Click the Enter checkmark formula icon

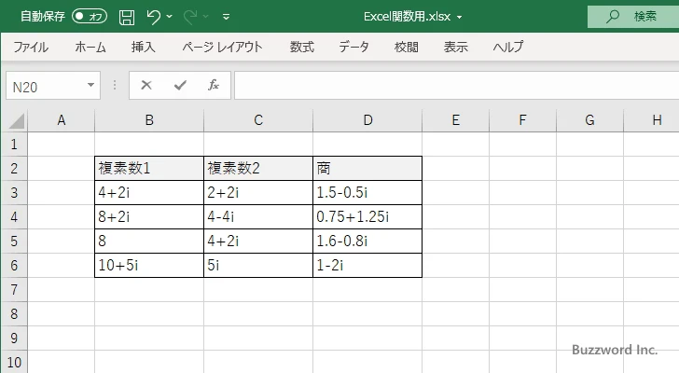coord(180,85)
